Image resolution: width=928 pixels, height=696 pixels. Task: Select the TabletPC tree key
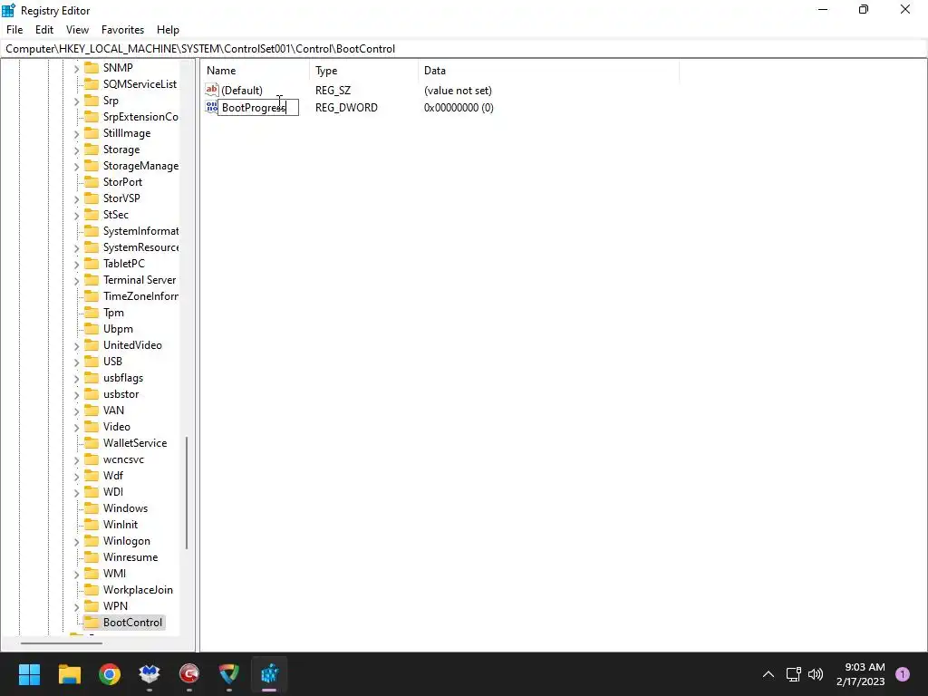coord(123,264)
